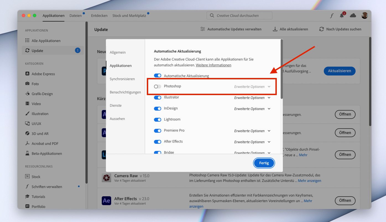Click the fonts f icon in header
This screenshot has height=222, width=386.
[332, 16]
